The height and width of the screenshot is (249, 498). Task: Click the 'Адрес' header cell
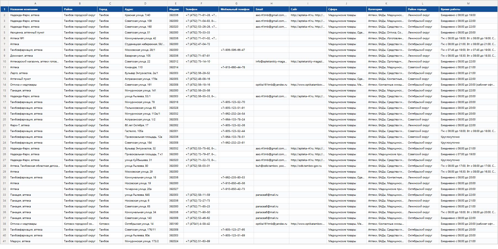pyautogui.click(x=145, y=9)
